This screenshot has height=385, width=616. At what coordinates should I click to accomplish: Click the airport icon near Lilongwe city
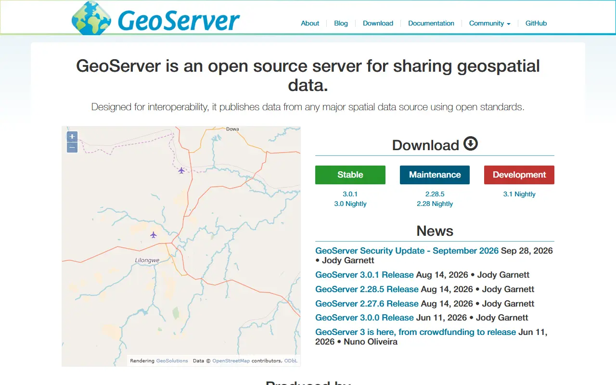pyautogui.click(x=154, y=235)
